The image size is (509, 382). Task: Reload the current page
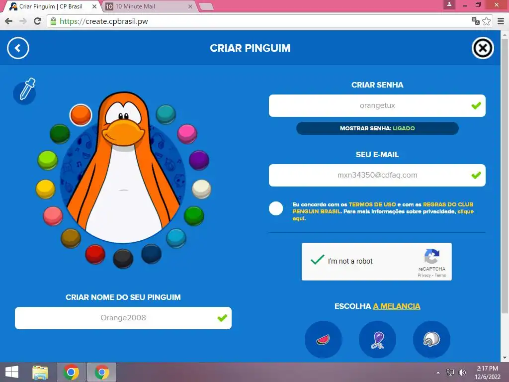point(38,21)
